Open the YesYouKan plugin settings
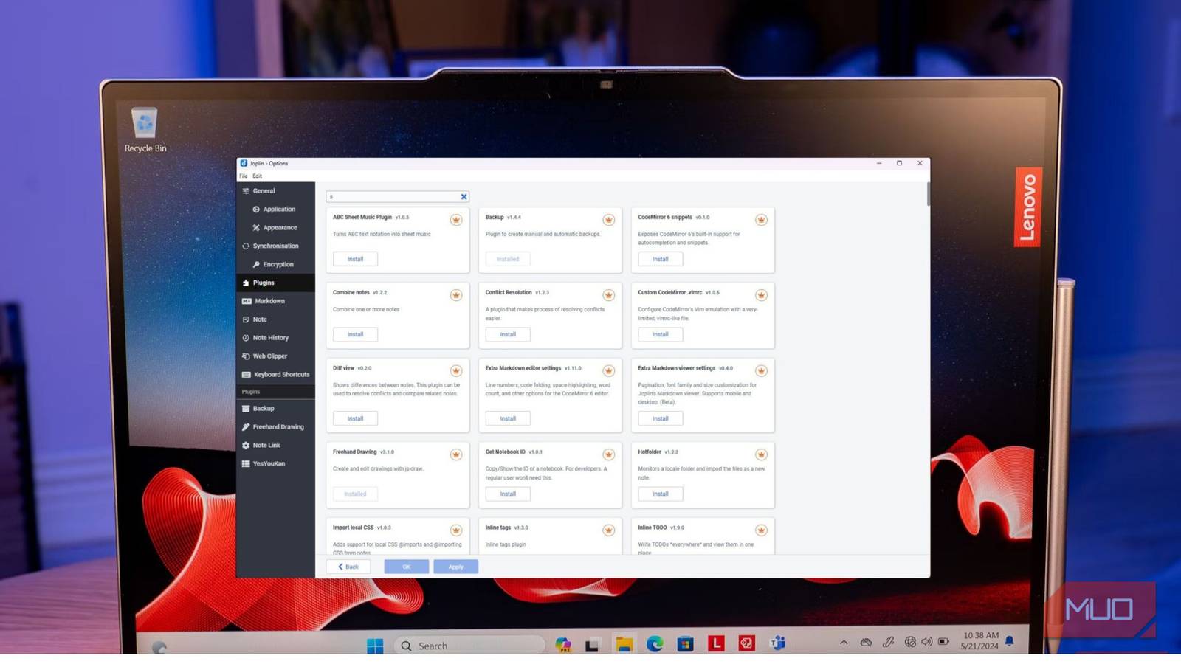Viewport: 1181px width, 664px height. [x=269, y=463]
